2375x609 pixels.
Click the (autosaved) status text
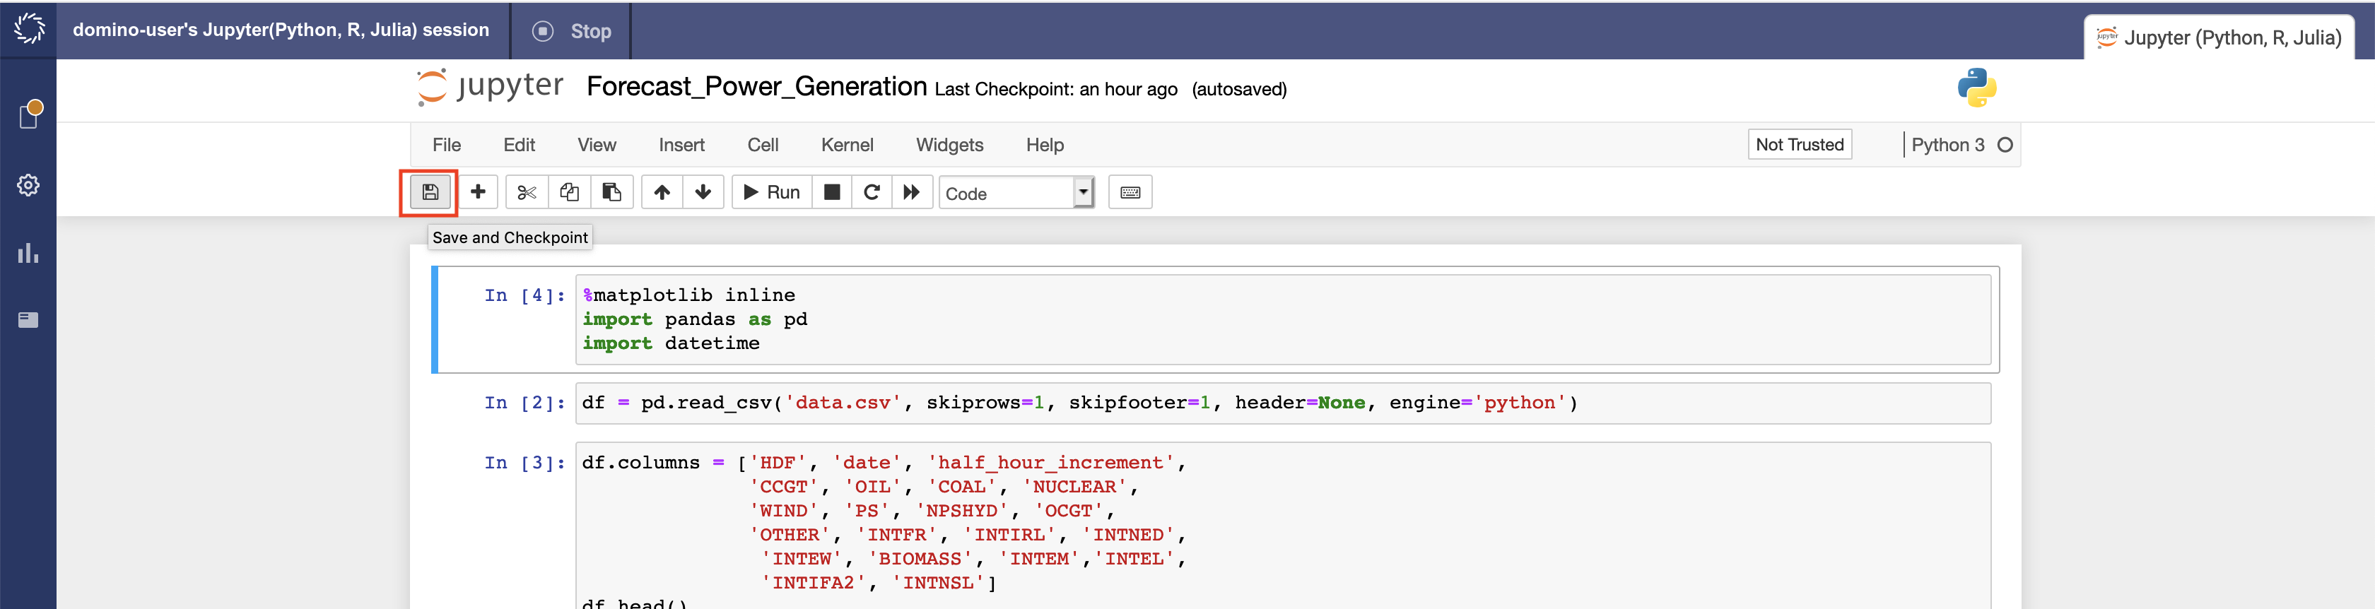coord(1239,89)
